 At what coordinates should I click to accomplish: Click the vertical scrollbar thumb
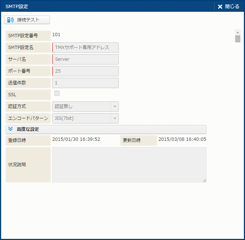[238, 39]
